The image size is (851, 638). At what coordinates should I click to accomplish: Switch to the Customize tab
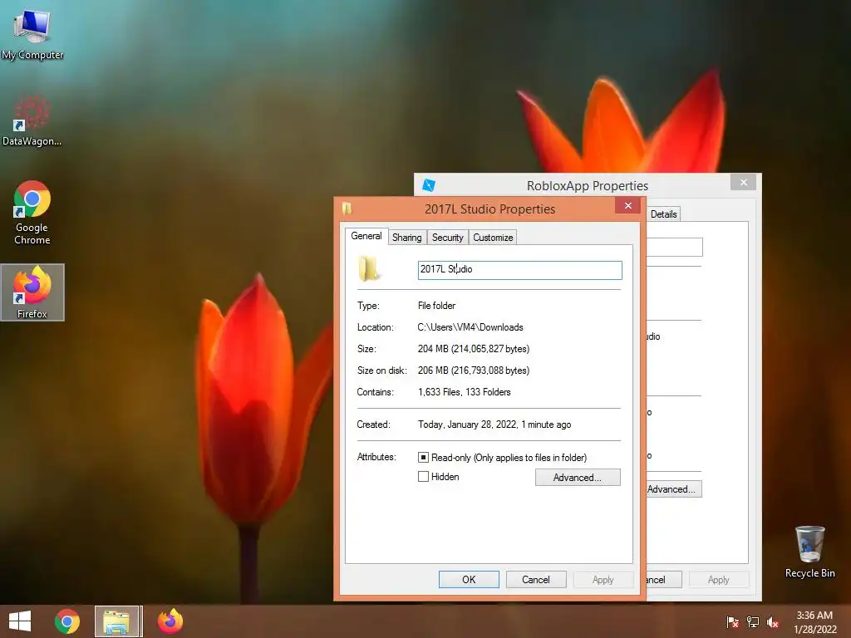(493, 238)
